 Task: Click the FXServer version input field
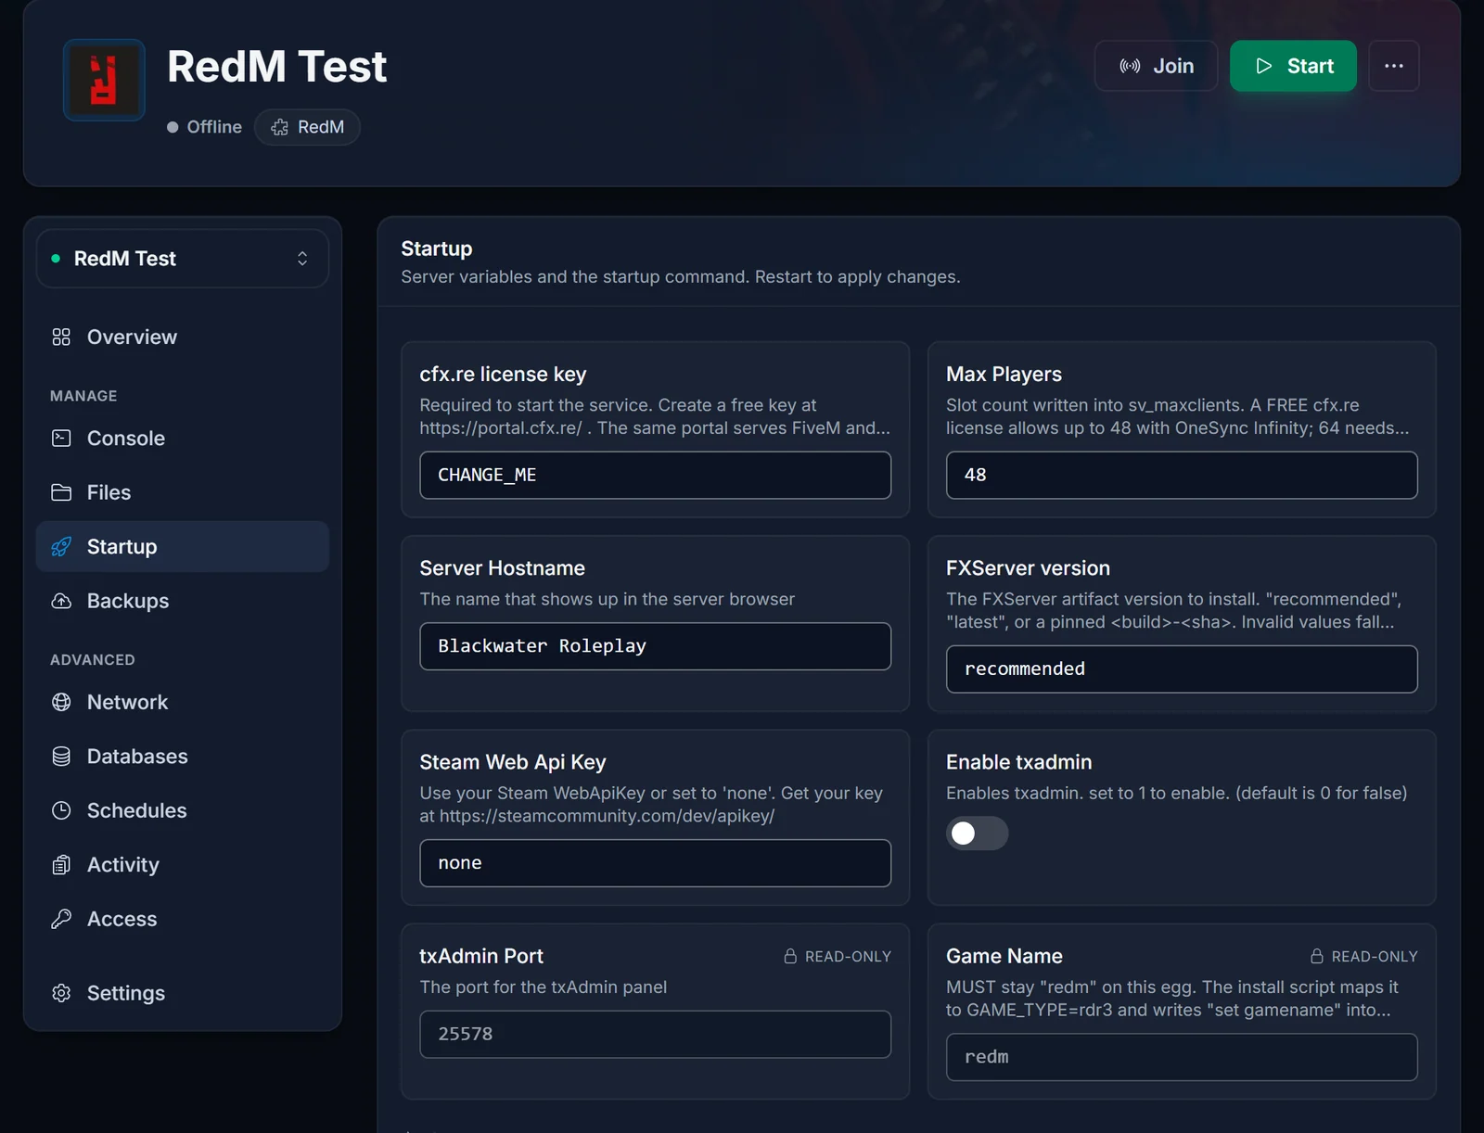1182,669
